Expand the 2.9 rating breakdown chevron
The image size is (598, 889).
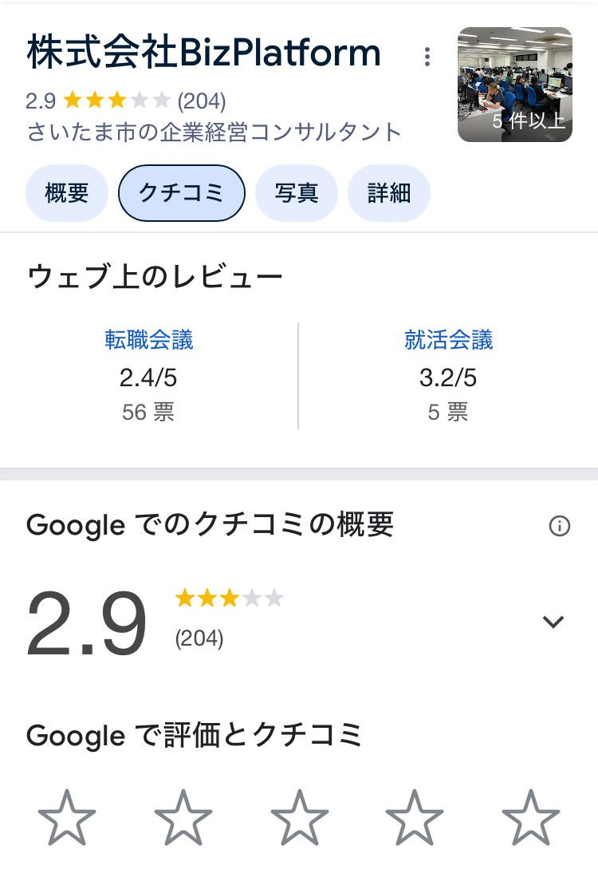pos(553,622)
